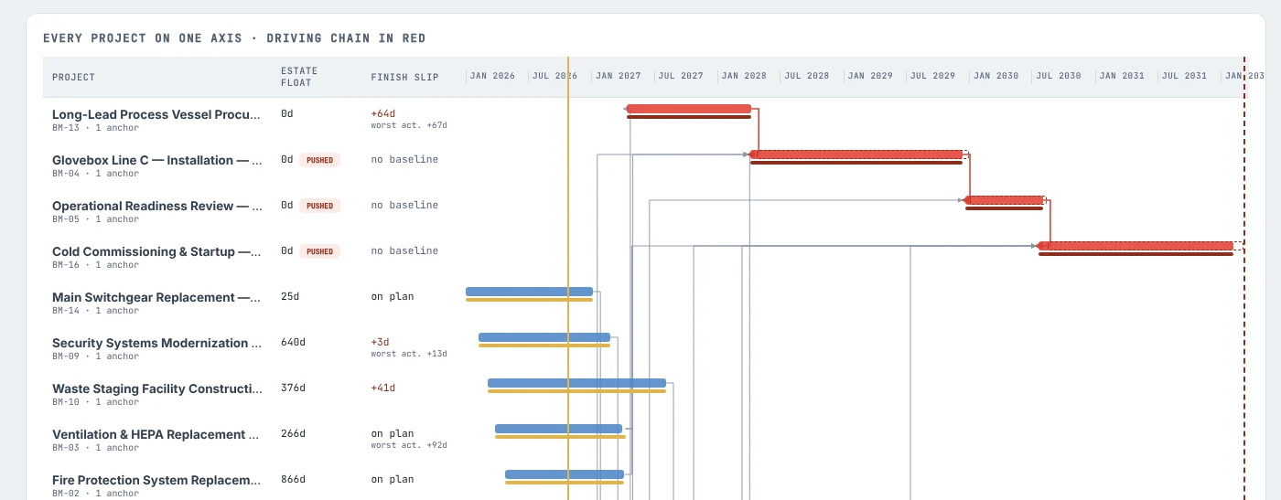The image size is (1281, 500).
Task: Click the FINISH SLIP column header
Action: (x=404, y=78)
